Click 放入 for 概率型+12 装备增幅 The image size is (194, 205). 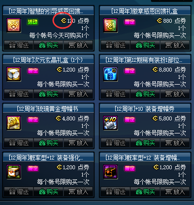[175, 191]
